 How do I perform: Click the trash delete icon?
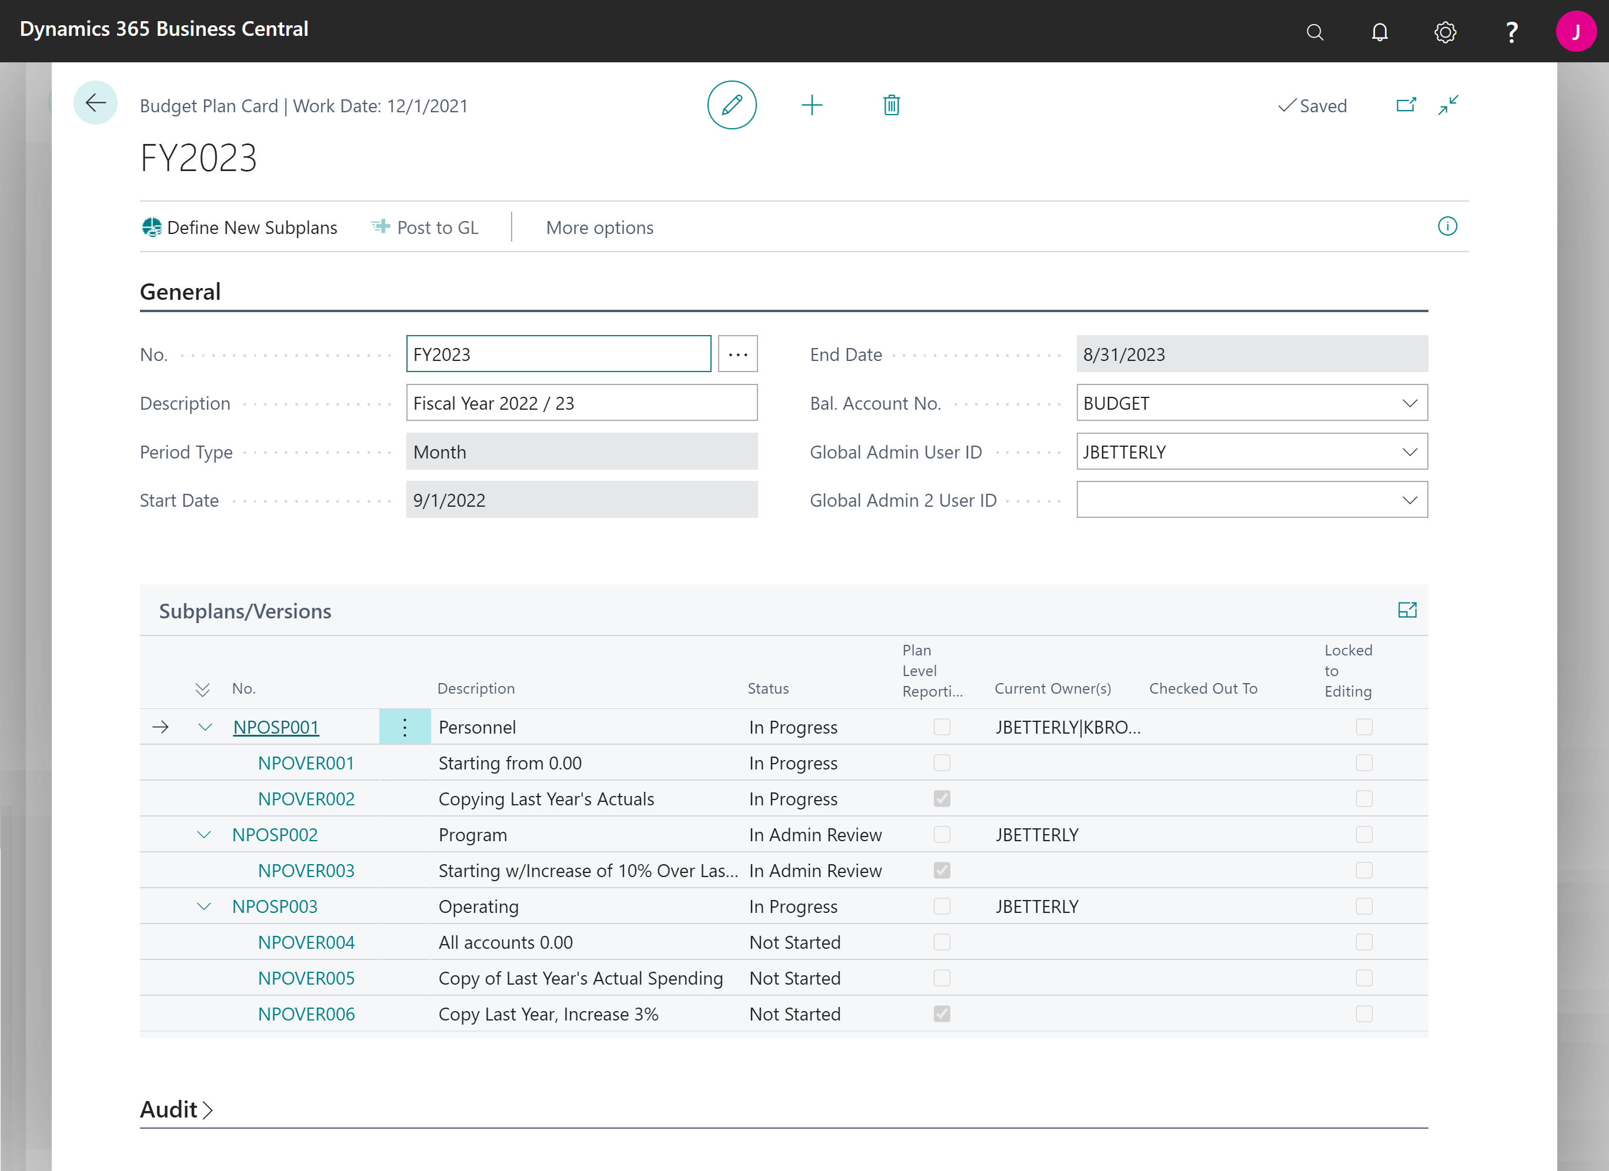click(891, 105)
